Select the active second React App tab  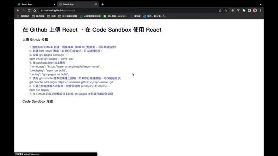pos(78,4)
